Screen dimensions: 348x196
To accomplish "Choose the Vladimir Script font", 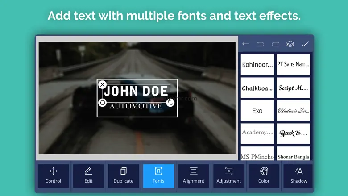I will [x=293, y=111].
